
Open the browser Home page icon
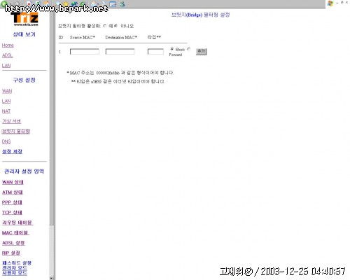[47, 3]
